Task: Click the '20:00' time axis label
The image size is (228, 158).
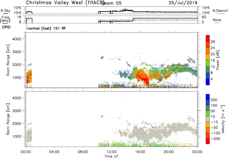Action: click(x=169, y=152)
